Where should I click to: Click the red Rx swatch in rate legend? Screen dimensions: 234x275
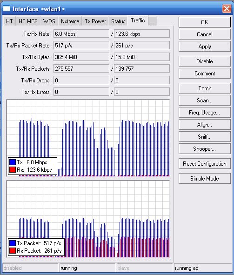point(13,169)
